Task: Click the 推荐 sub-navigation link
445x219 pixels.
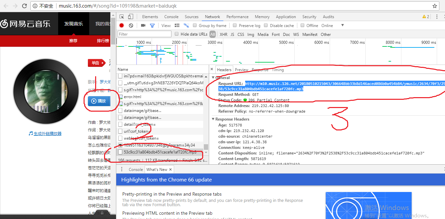Action: click(x=73, y=41)
